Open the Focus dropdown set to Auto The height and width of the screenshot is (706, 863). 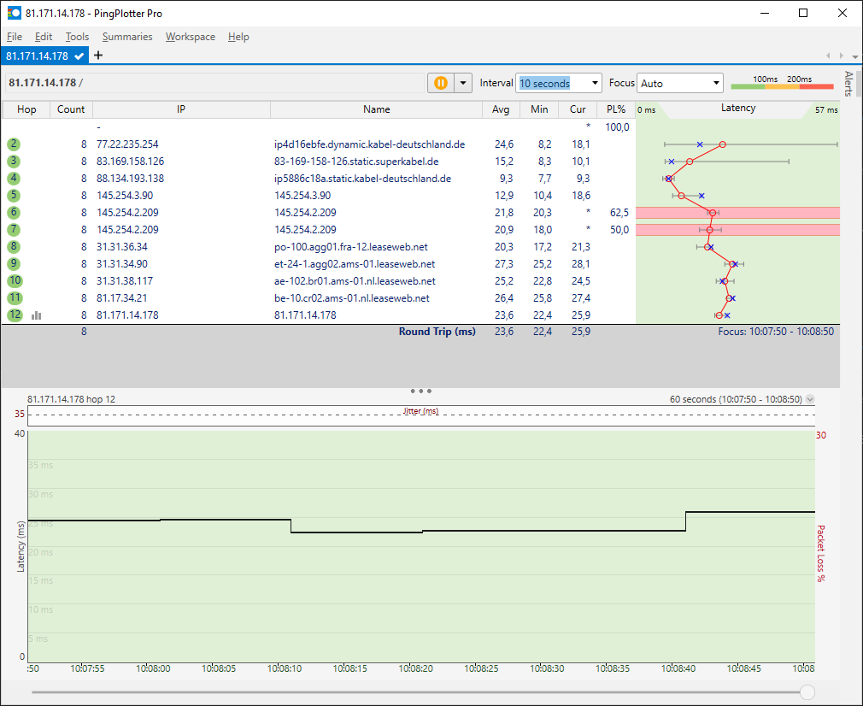pyautogui.click(x=680, y=83)
